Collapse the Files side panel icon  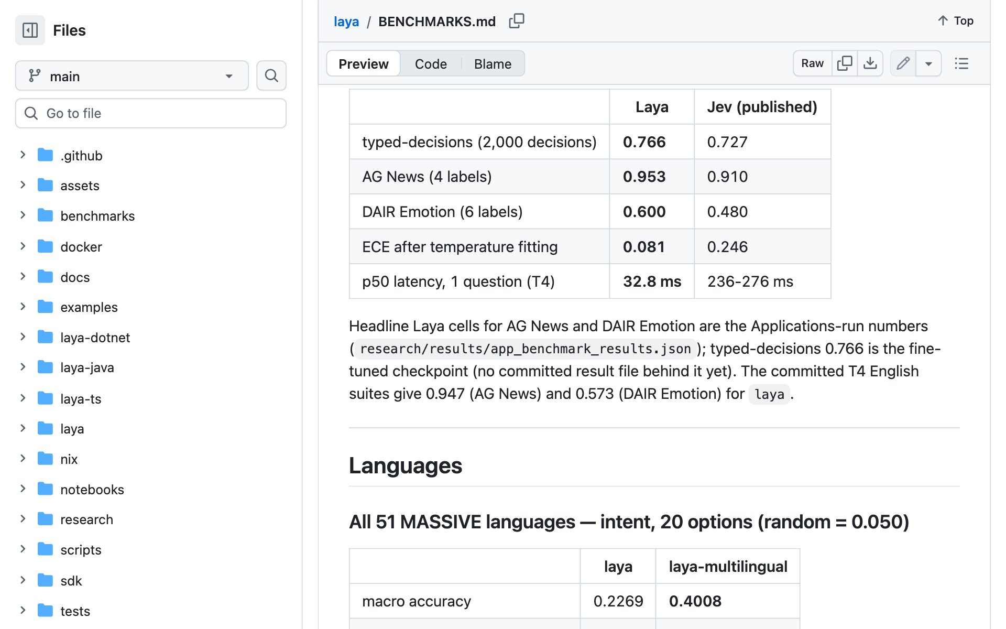click(x=30, y=30)
